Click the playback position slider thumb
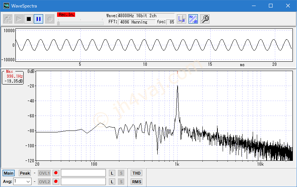The image size is (297, 187). (59, 23)
